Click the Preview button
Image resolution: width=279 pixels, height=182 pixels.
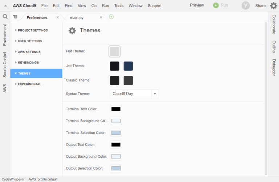(197, 5)
